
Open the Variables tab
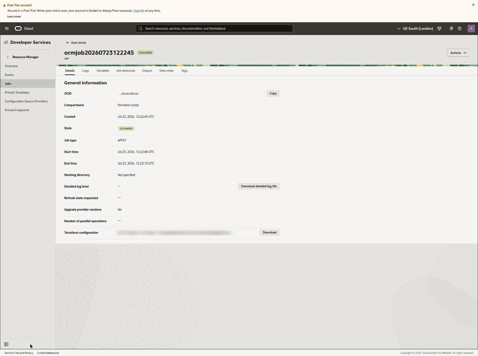click(103, 71)
